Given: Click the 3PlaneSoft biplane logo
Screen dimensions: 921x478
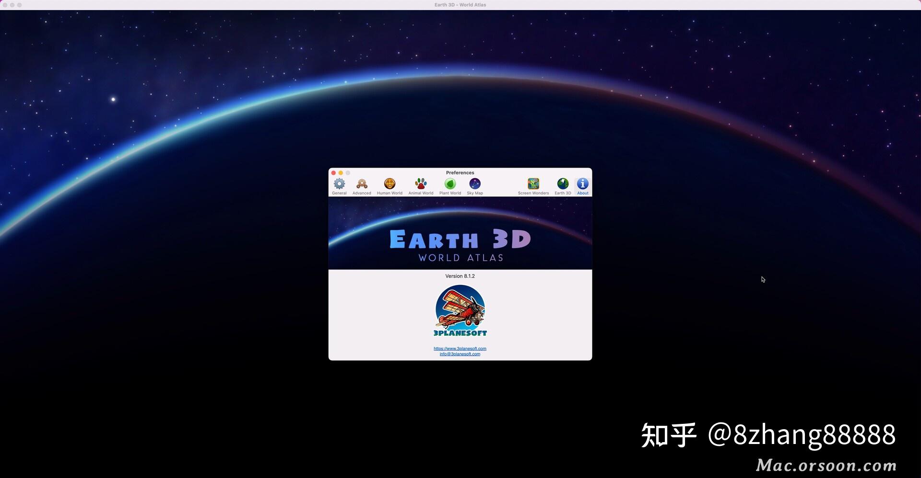Looking at the screenshot, I should coord(460,310).
